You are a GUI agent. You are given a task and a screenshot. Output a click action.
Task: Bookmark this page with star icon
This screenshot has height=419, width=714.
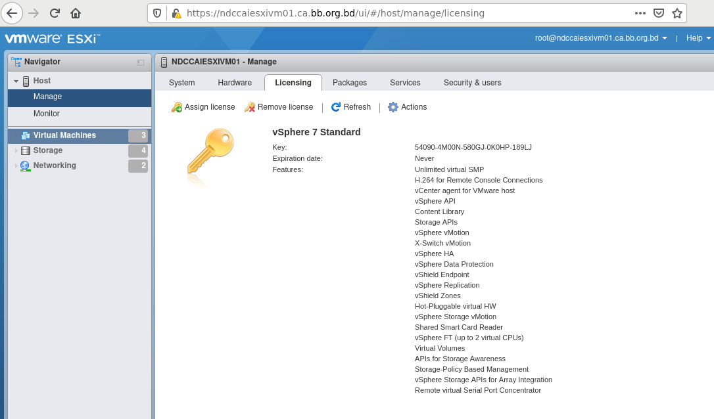[x=677, y=13]
